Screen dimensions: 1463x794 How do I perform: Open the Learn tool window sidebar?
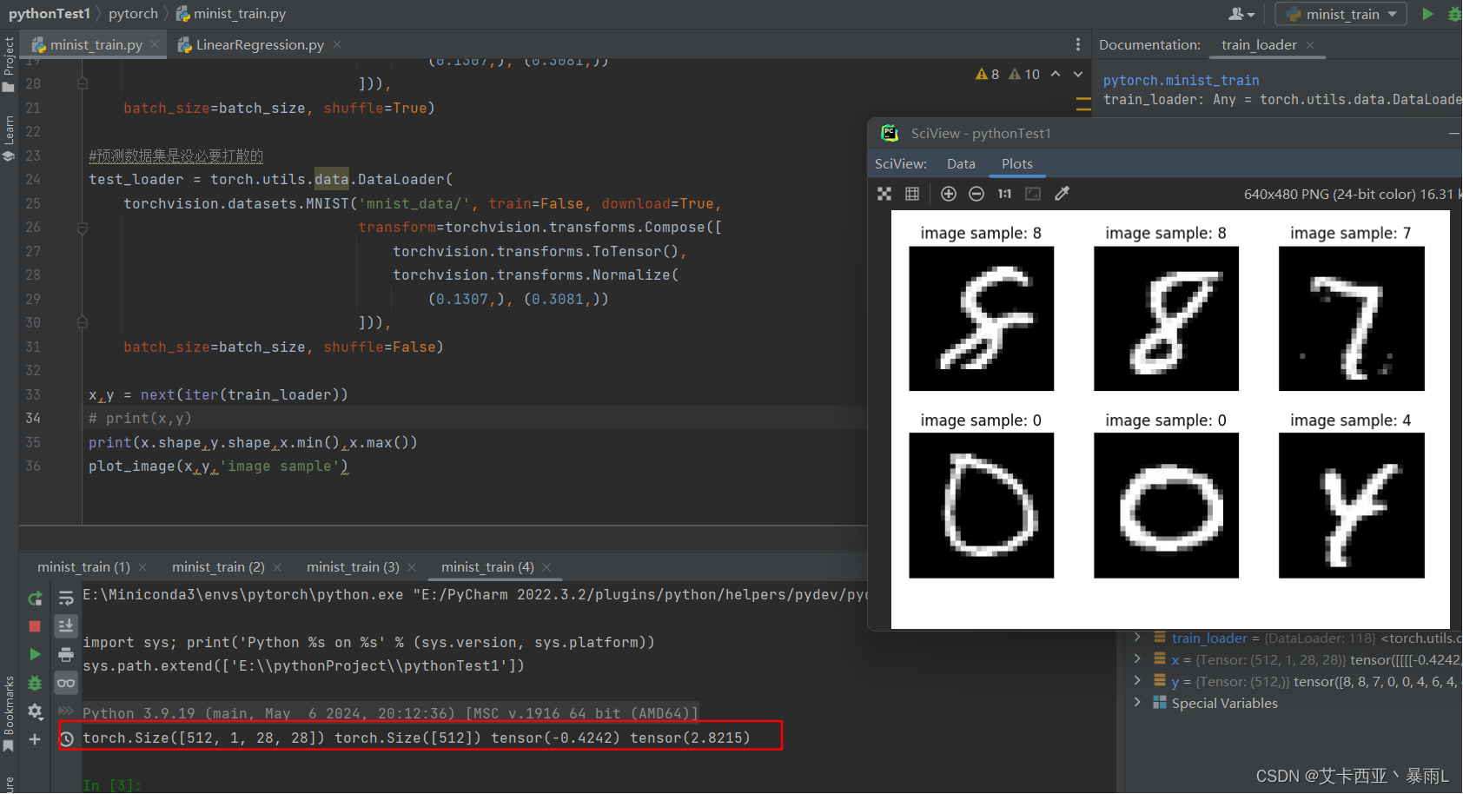(9, 138)
